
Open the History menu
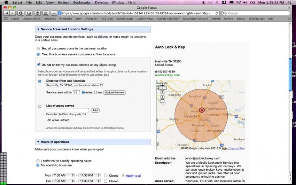(x=63, y=2)
